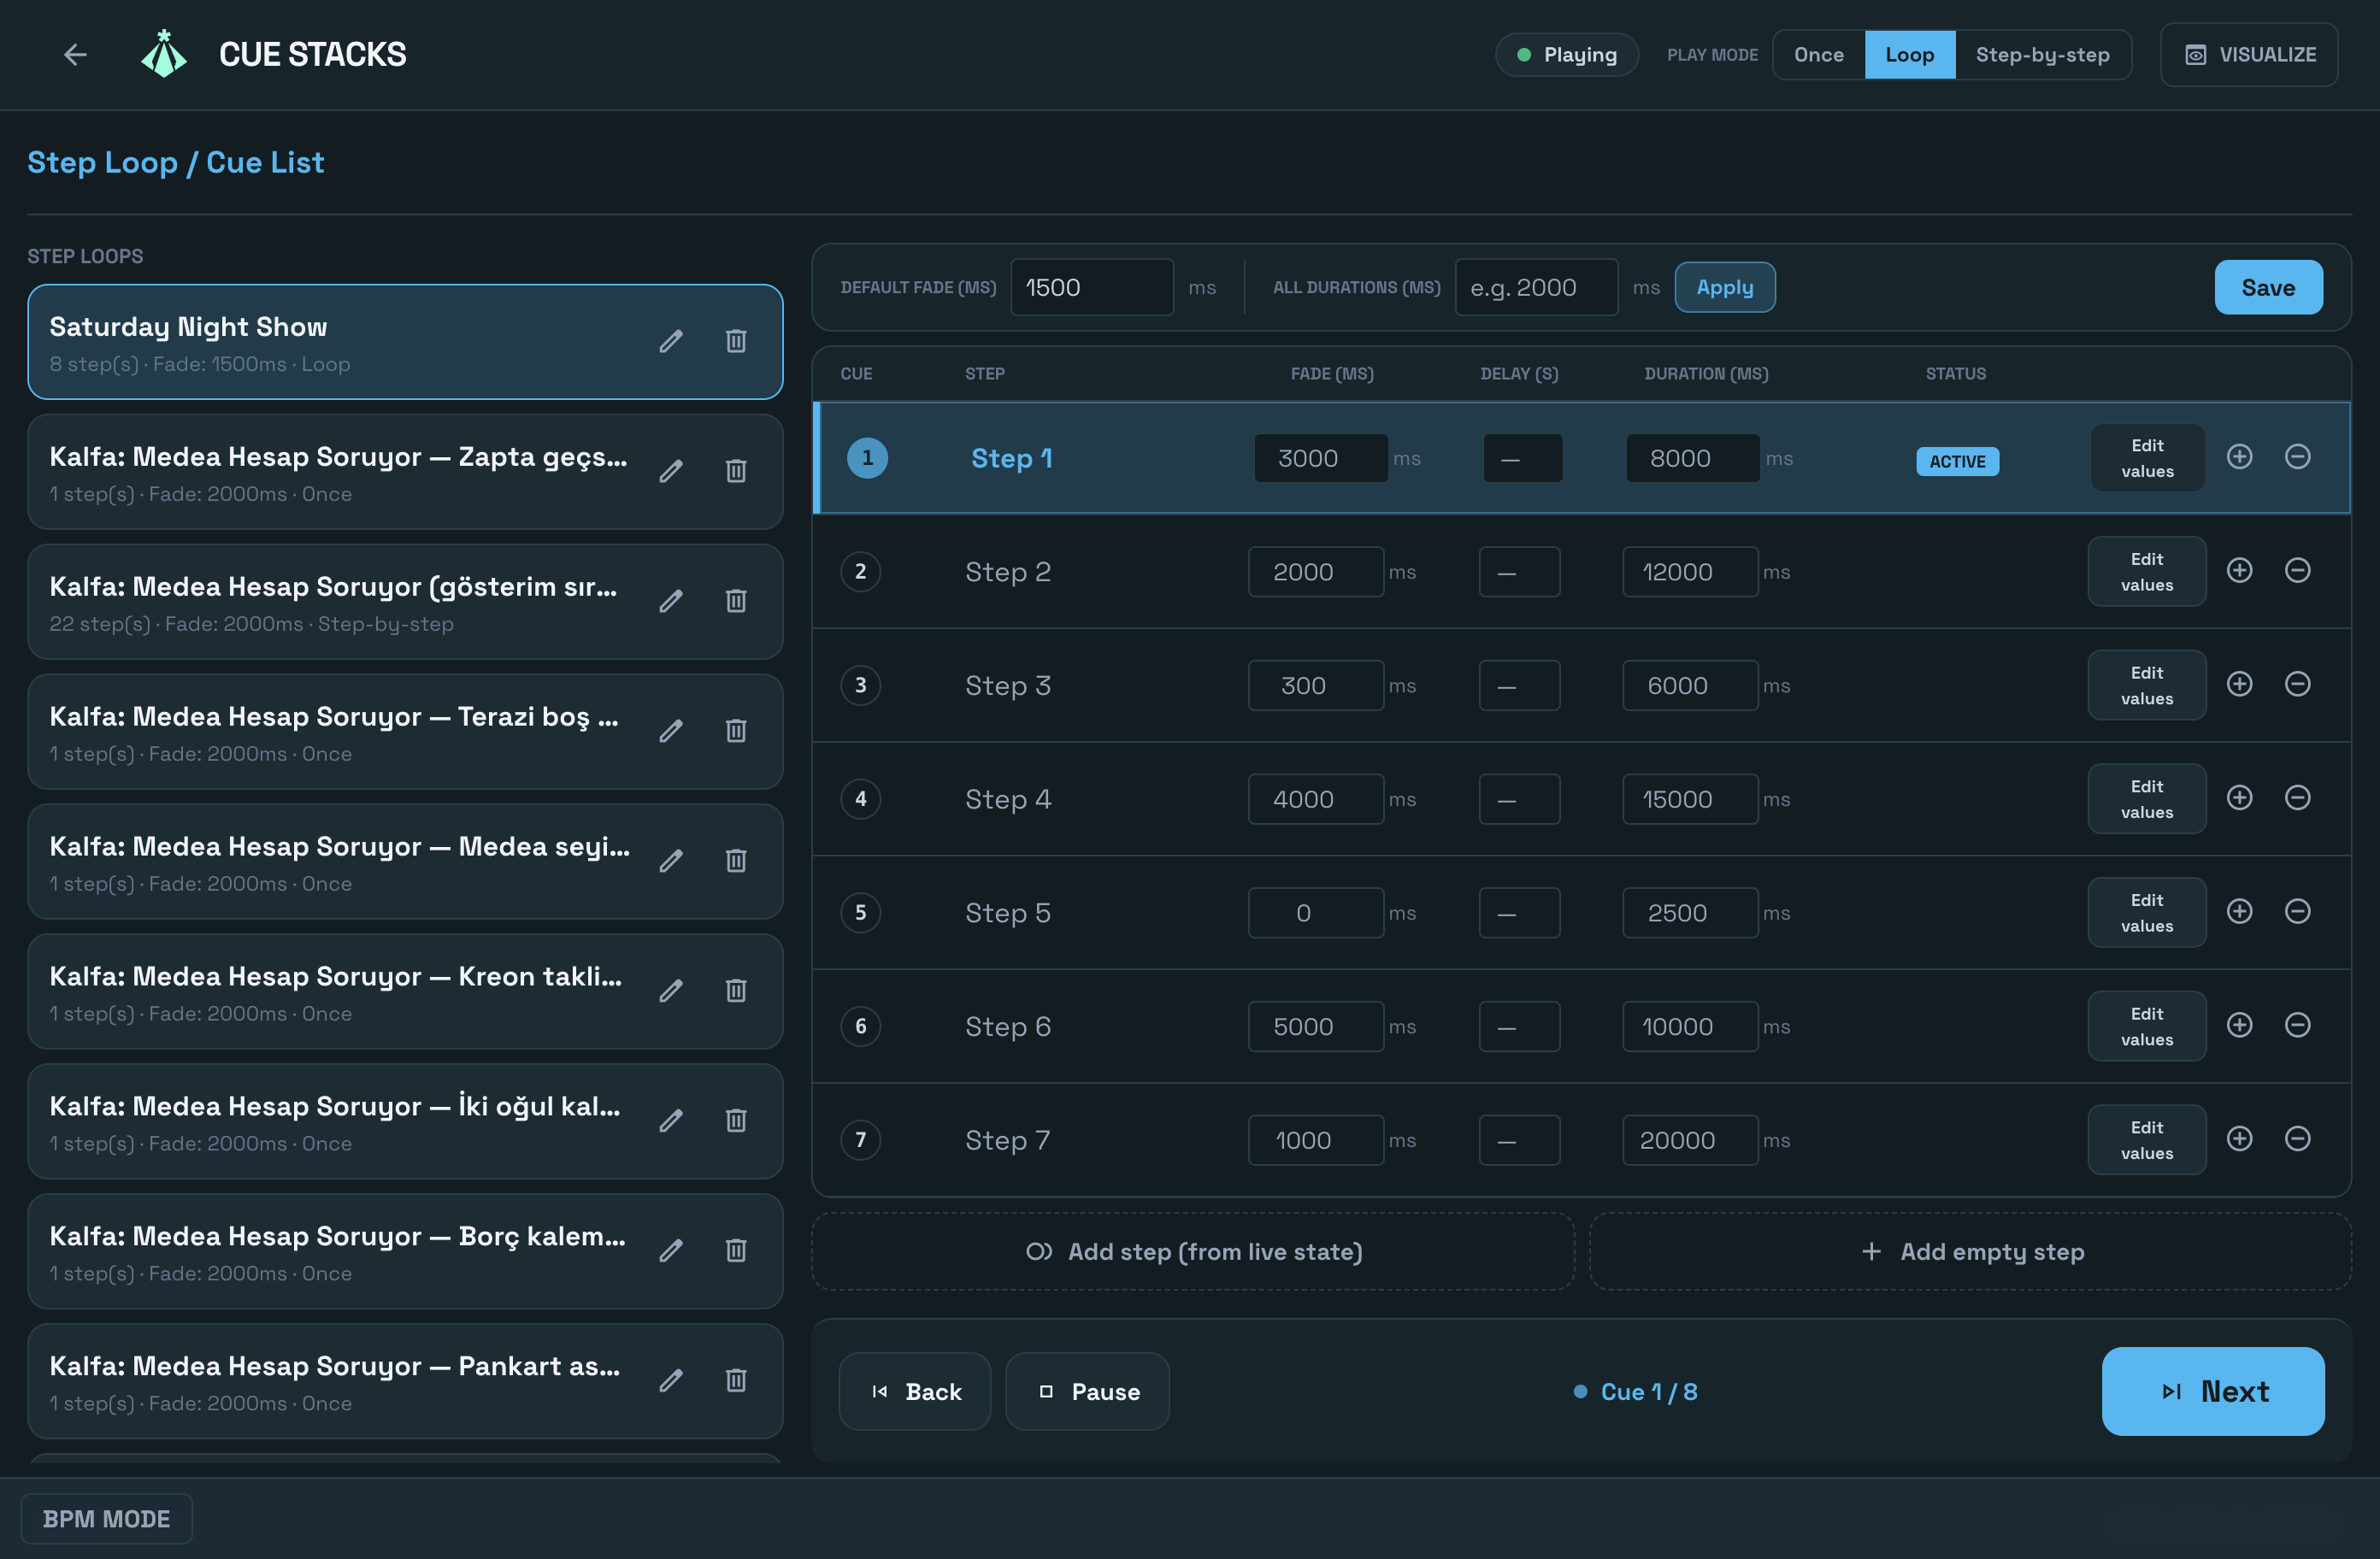Add step from live state
The height and width of the screenshot is (1559, 2380).
[1193, 1252]
